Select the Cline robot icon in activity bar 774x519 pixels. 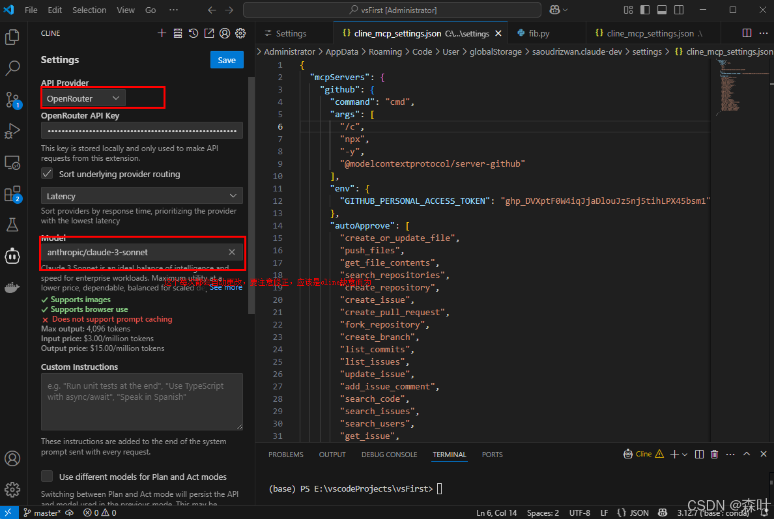[12, 257]
